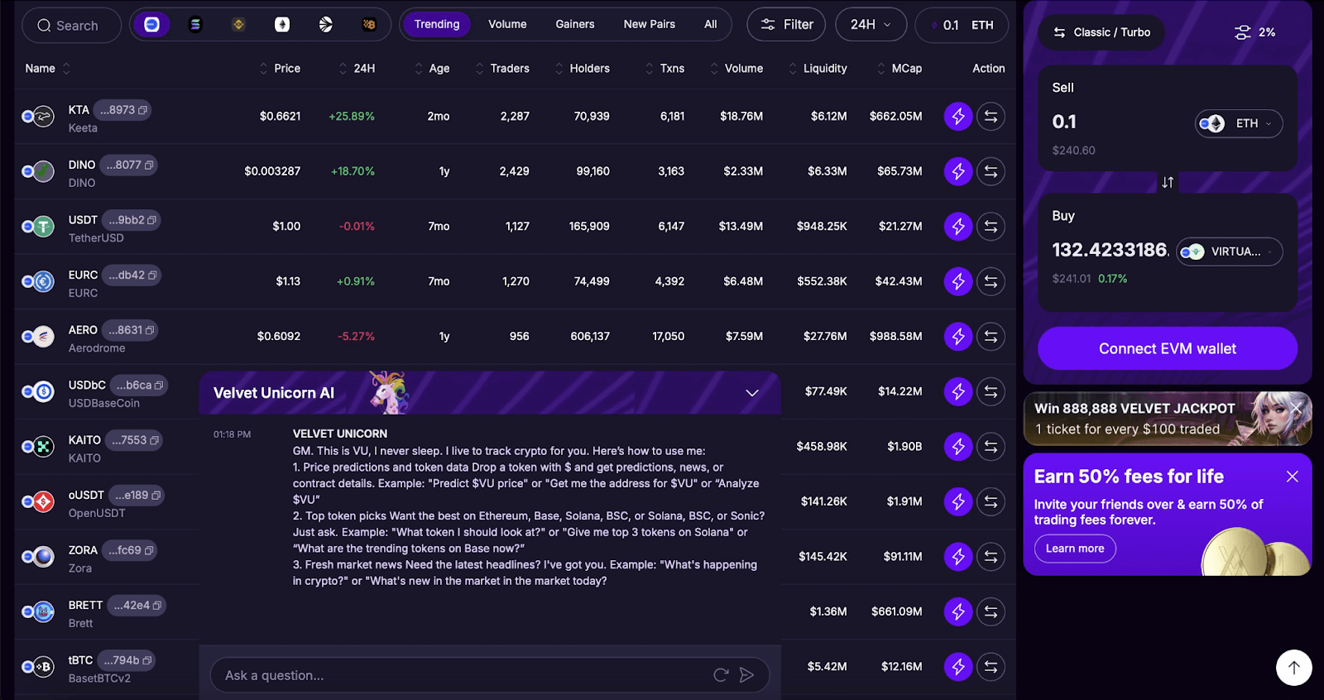Select the Solana chain icon
Image resolution: width=1324 pixels, height=700 pixels.
195,25
